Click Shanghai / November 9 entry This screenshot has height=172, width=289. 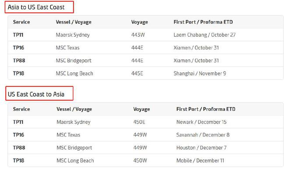(200, 73)
